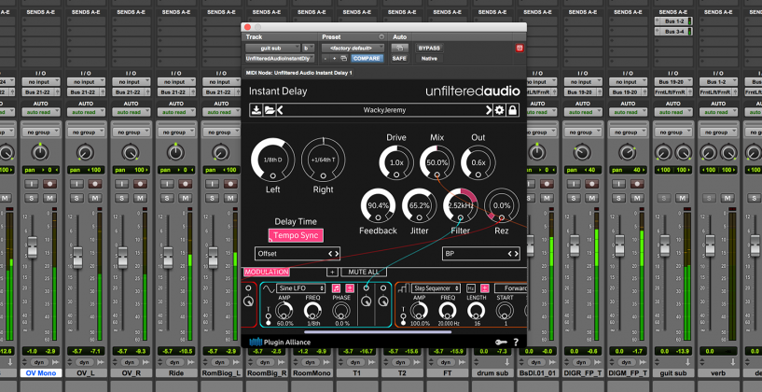The width and height of the screenshot is (762, 392).
Task: Open license key icon in plugin footer
Action: (502, 342)
